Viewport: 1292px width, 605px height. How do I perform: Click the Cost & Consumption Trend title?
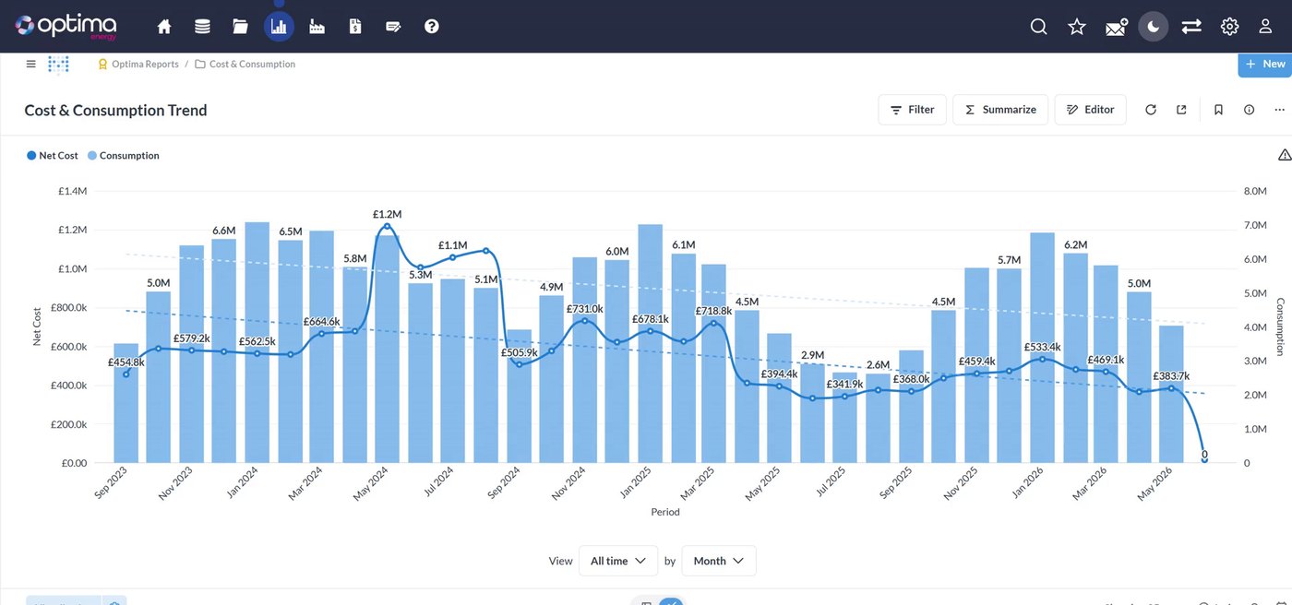(115, 111)
